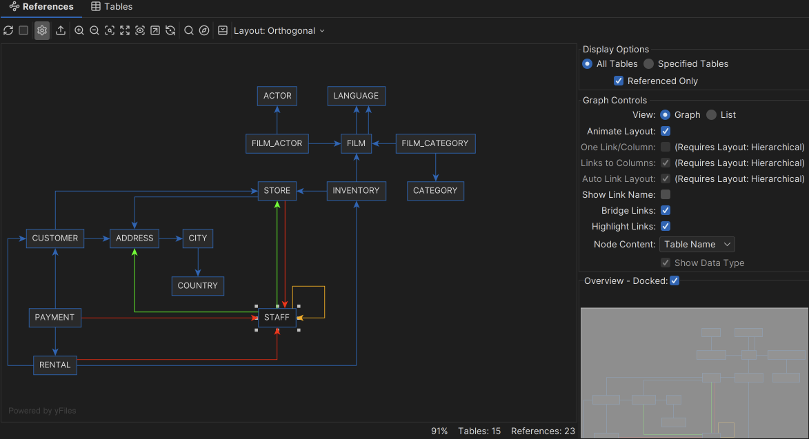The height and width of the screenshot is (439, 809).
Task: Select the STAFF table node
Action: (x=277, y=318)
